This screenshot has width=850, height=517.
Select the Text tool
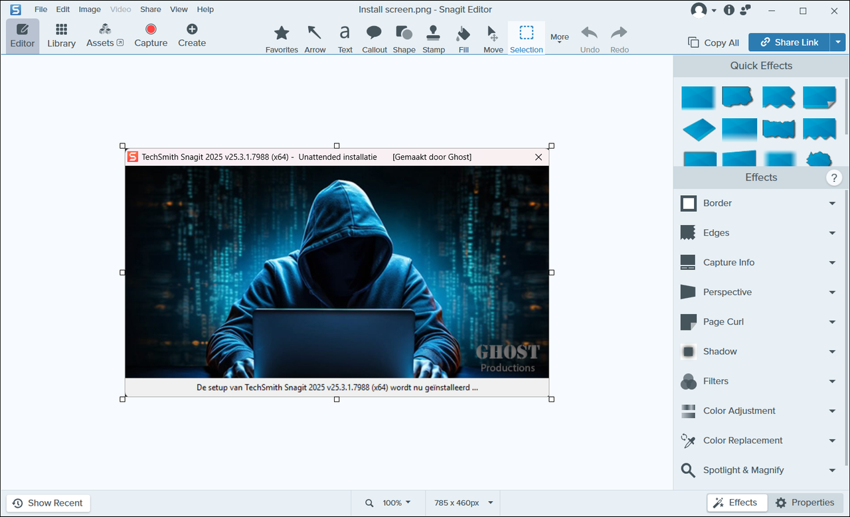(x=345, y=39)
